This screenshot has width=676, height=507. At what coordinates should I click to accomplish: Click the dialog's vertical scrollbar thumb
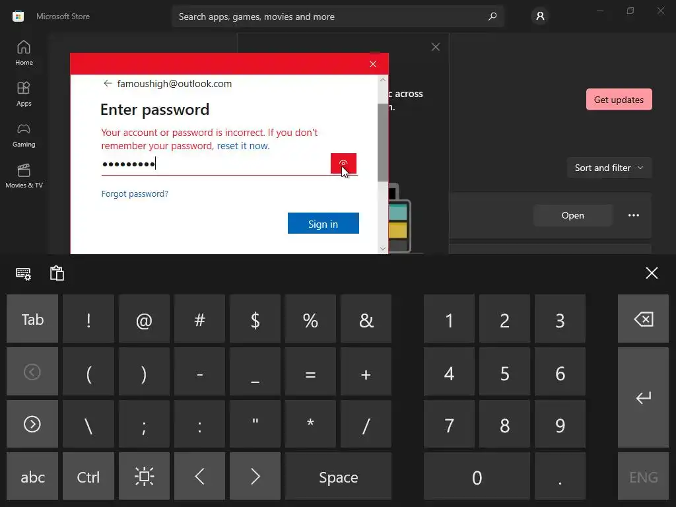[x=382, y=143]
